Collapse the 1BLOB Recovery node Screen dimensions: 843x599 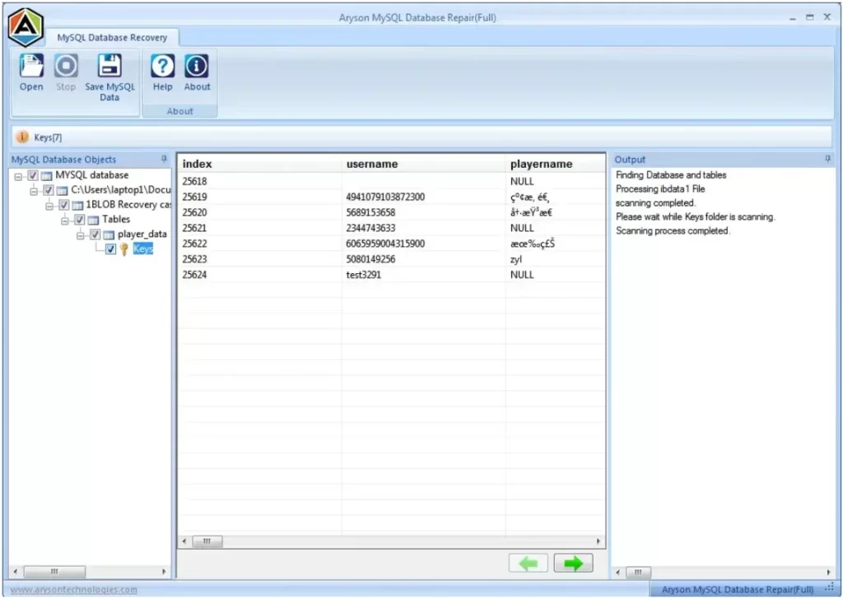(x=49, y=206)
